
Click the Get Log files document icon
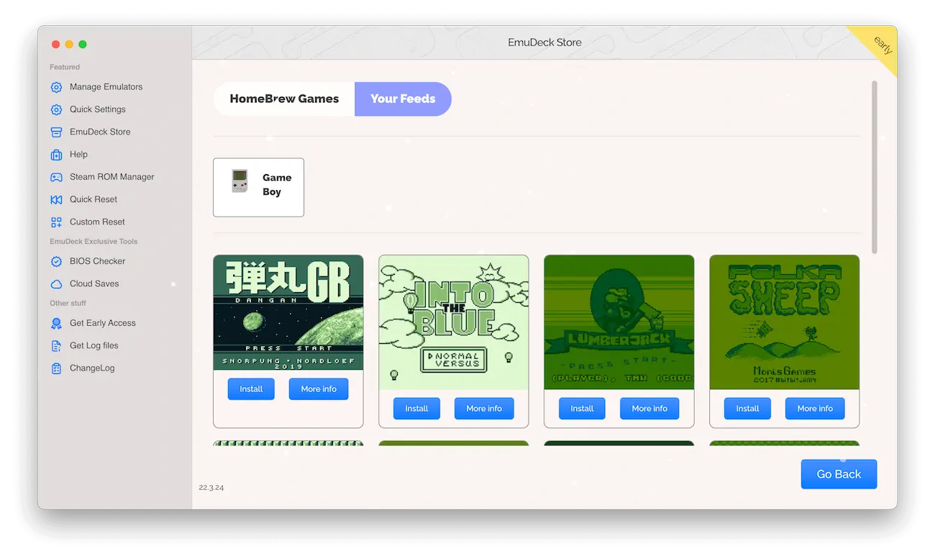click(56, 346)
